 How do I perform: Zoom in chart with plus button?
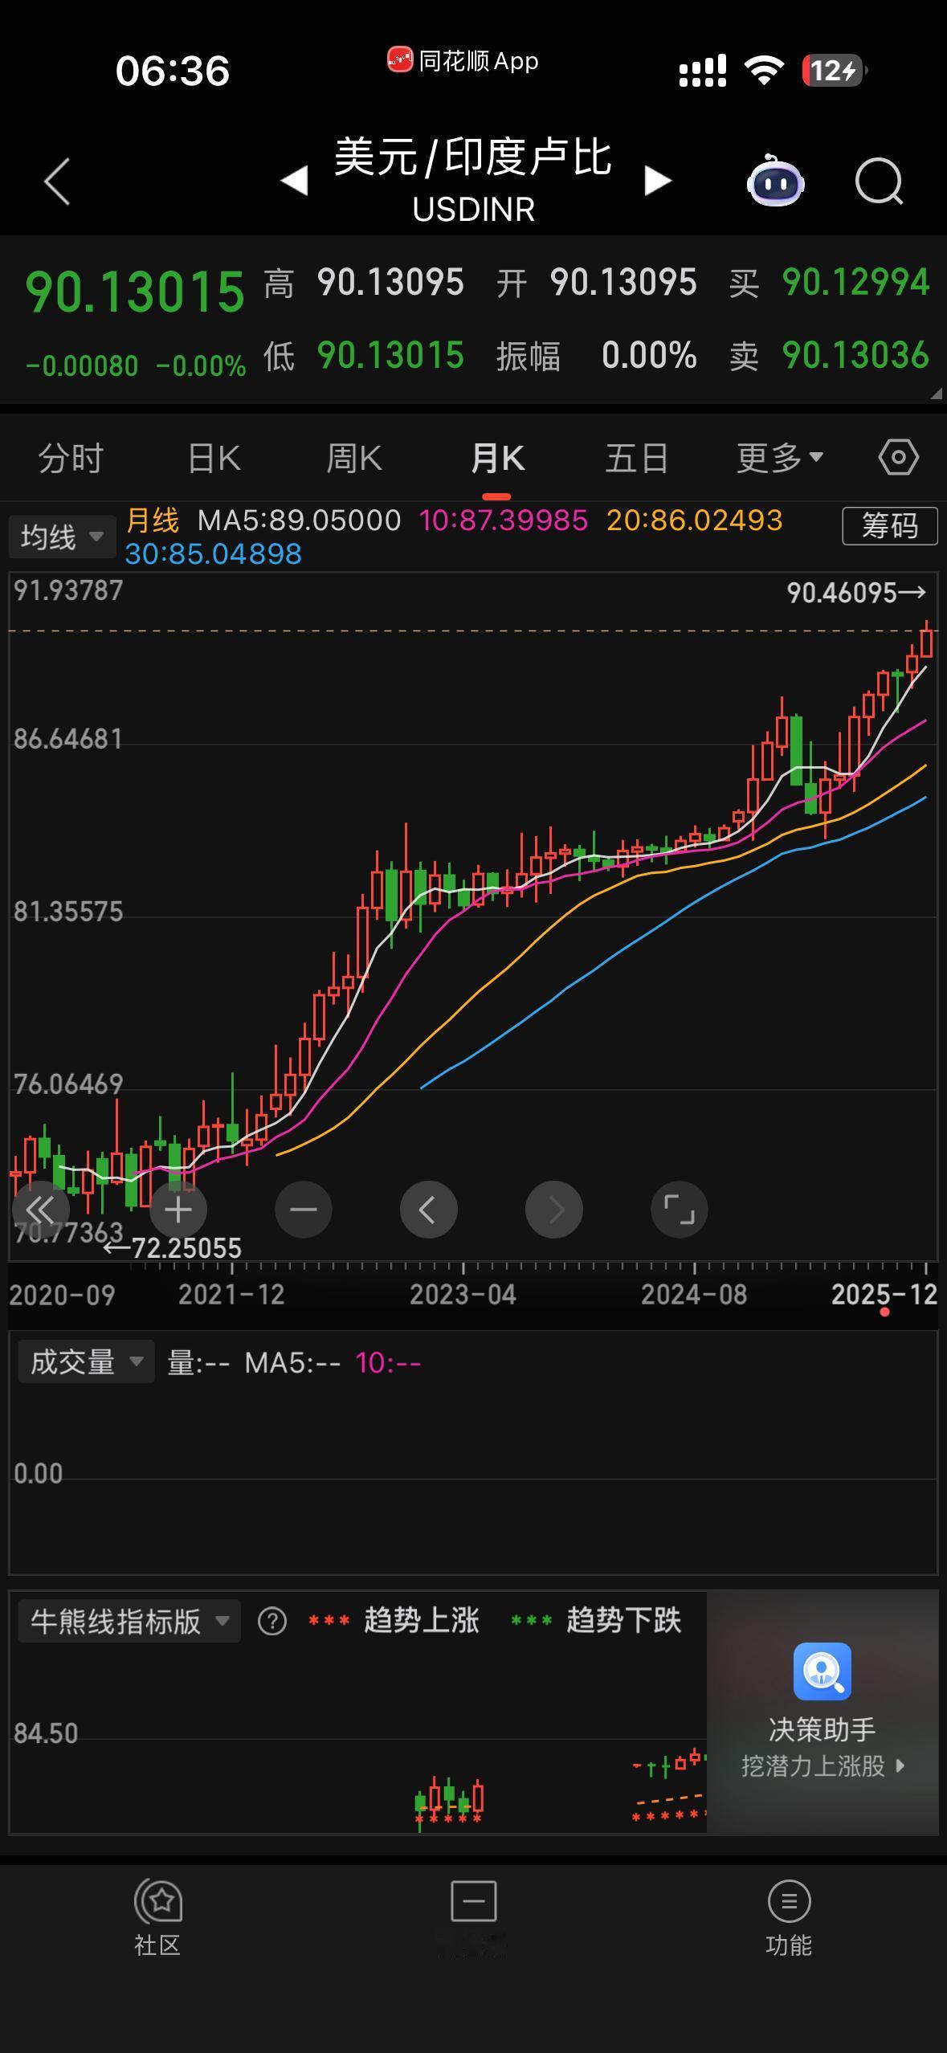tap(178, 1210)
